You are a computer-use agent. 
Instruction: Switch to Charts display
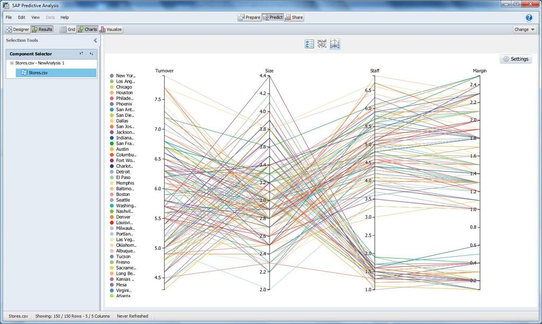tap(87, 30)
